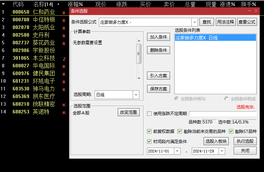Viewport: 264px width, 172px height.
Task: Click the 涨跌不定周期 input field
Action: pos(223,114)
